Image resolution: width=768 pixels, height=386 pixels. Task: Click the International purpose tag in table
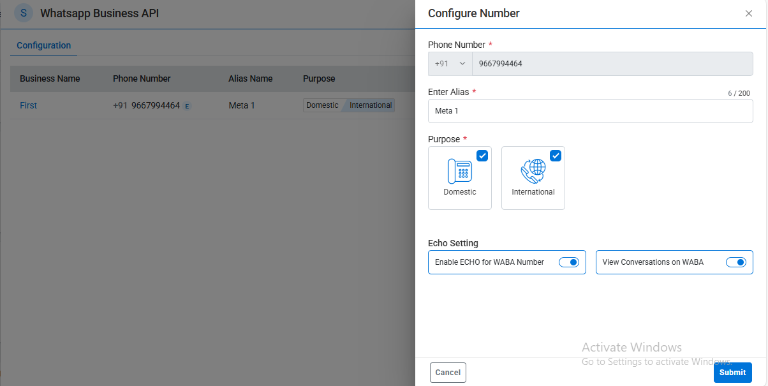371,105
